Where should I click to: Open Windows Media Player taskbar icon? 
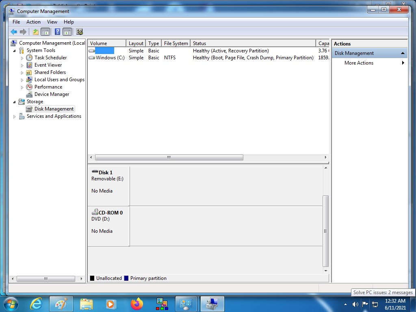(x=110, y=304)
